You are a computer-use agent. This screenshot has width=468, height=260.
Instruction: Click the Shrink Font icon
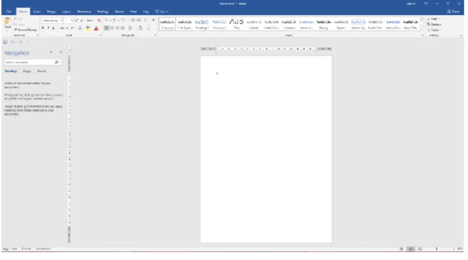point(82,20)
